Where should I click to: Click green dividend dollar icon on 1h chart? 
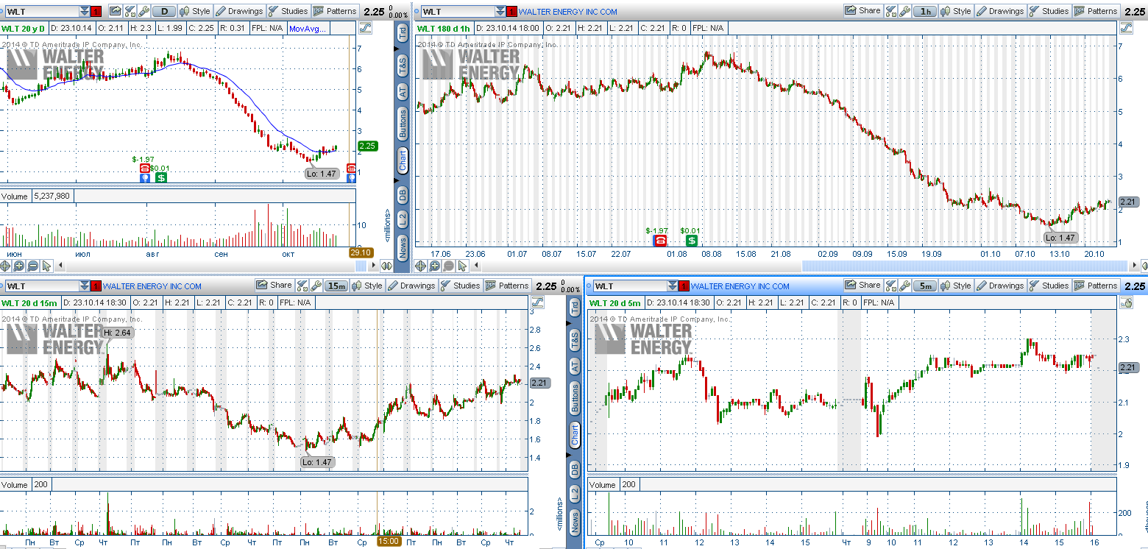(692, 240)
